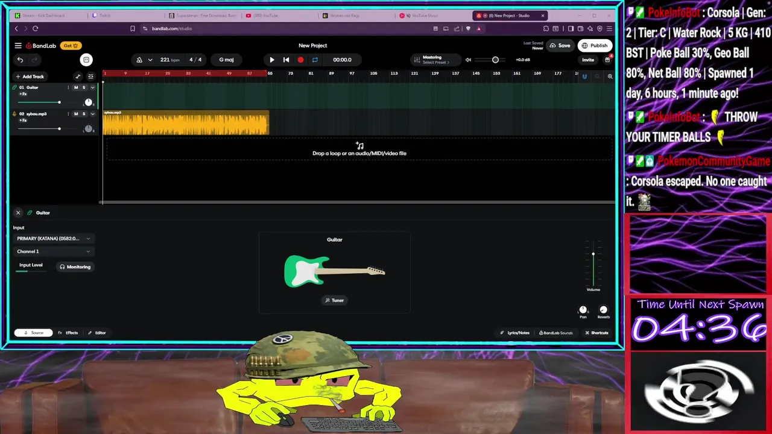The width and height of the screenshot is (772, 434).
Task: Click the Guitar track instrument icon
Action: pyautogui.click(x=14, y=87)
